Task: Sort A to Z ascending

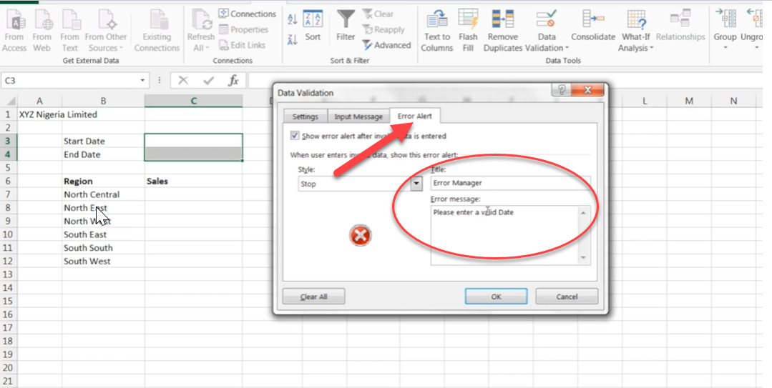Action: click(x=293, y=19)
